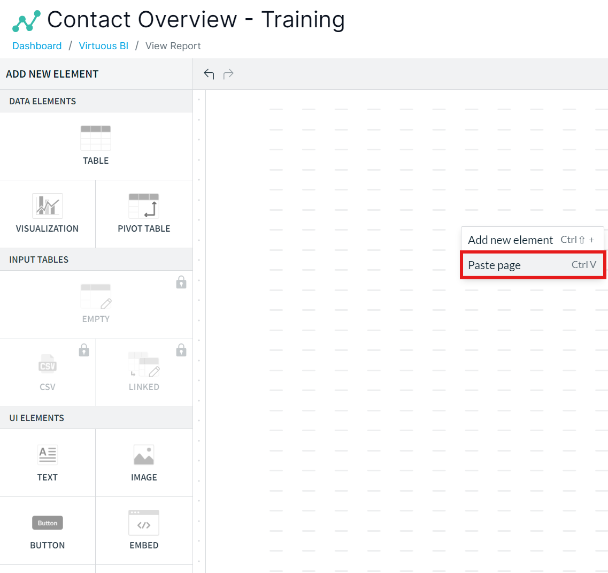Screen dimensions: 608x573
Task: Click the ADD NEW ELEMENT panel header
Action: (x=52, y=74)
